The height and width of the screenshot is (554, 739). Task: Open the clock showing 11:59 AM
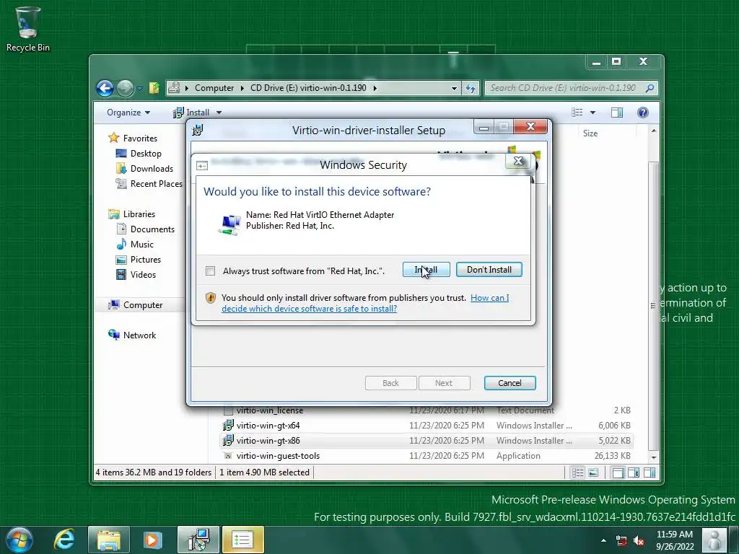click(675, 540)
